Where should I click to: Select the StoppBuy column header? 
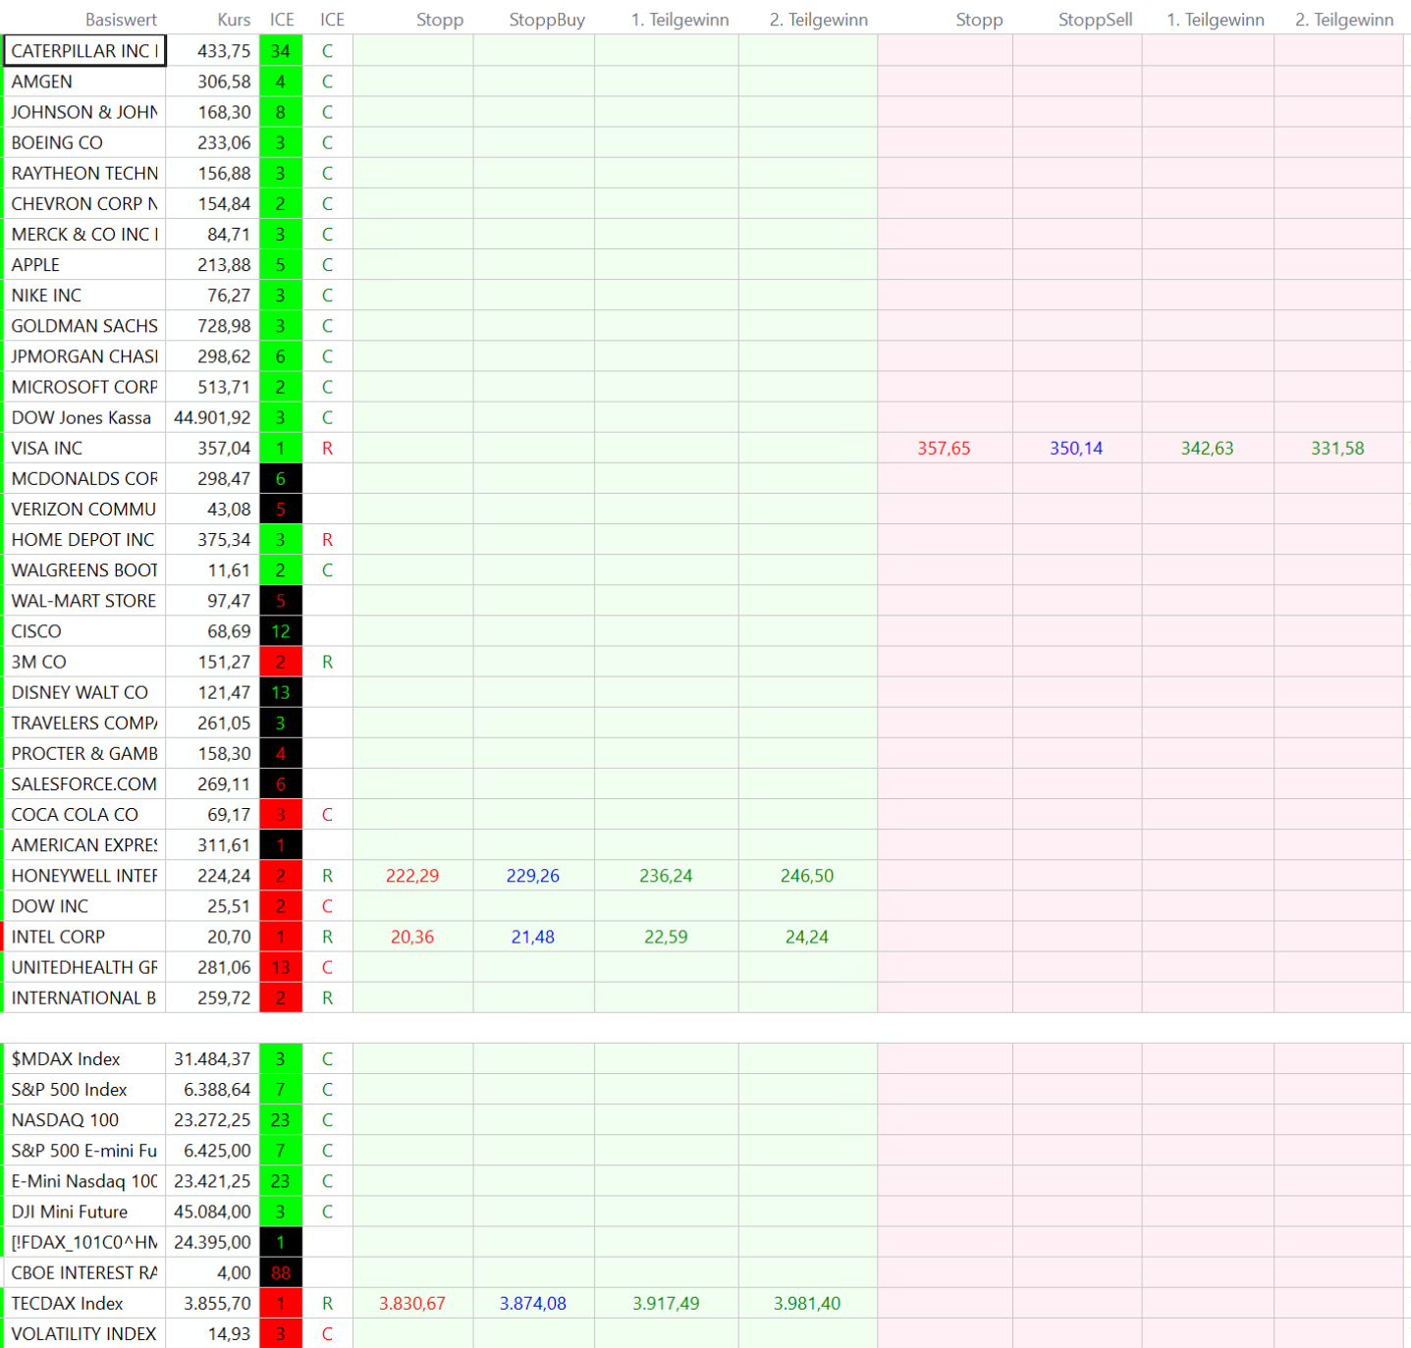click(547, 20)
